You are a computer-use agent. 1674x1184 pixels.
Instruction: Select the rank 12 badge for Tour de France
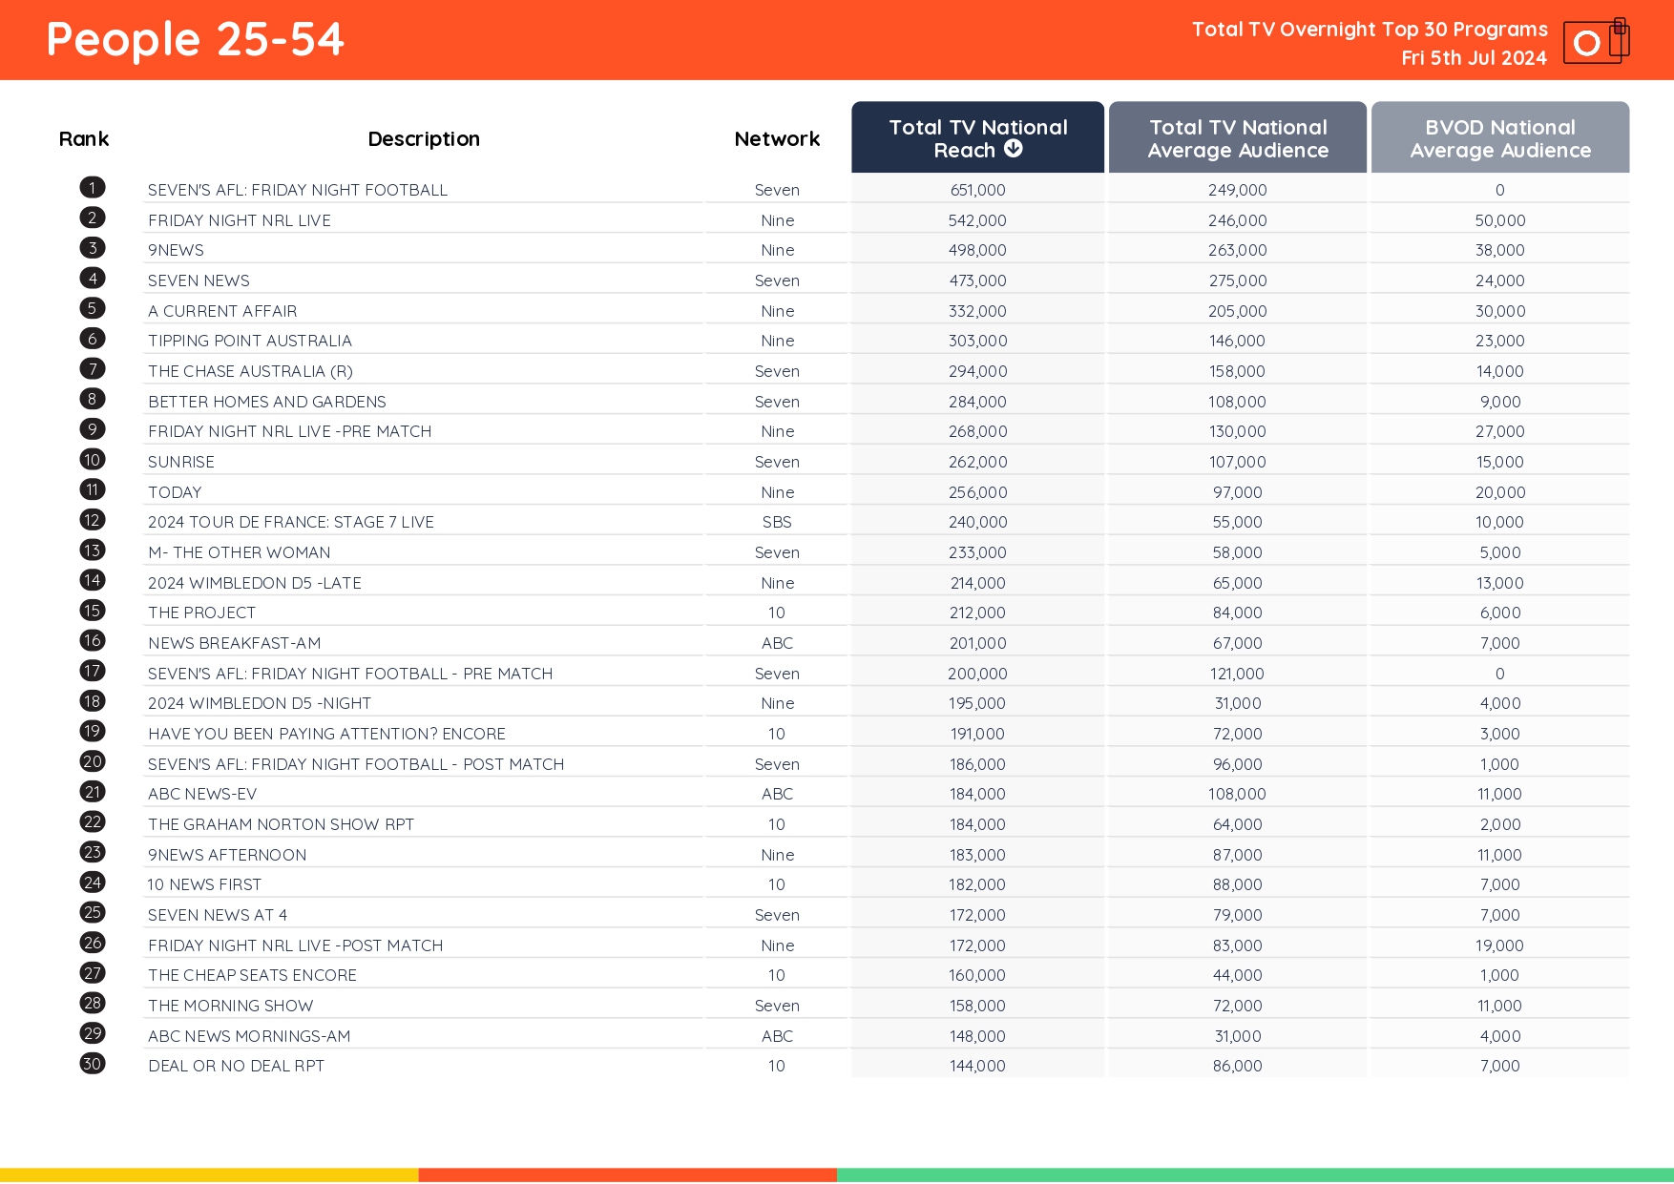tap(92, 520)
